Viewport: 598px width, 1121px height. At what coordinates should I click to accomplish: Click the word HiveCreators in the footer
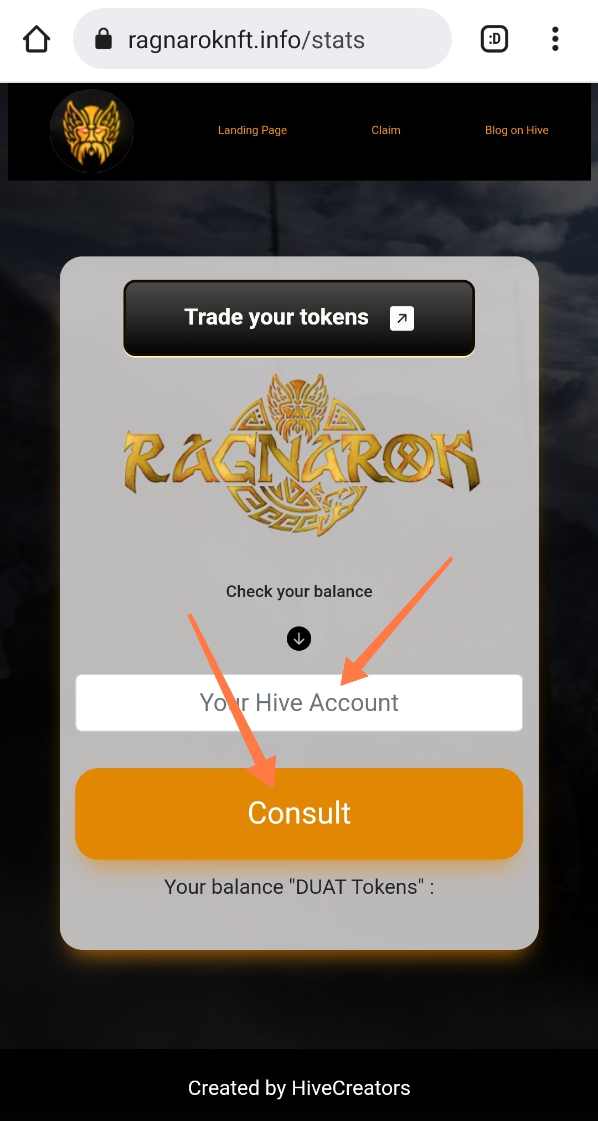(350, 1088)
